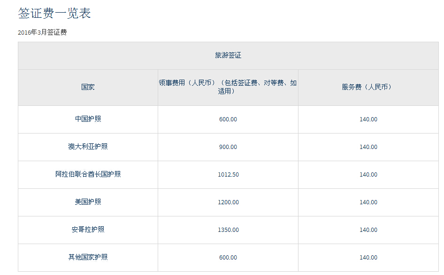Select the 中国护照 row label
Image resolution: width=444 pixels, height=275 pixels.
[x=88, y=119]
